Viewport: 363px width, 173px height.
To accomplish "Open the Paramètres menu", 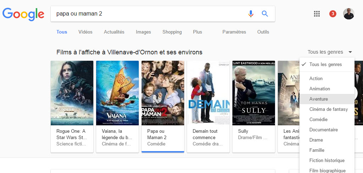I will [x=234, y=32].
